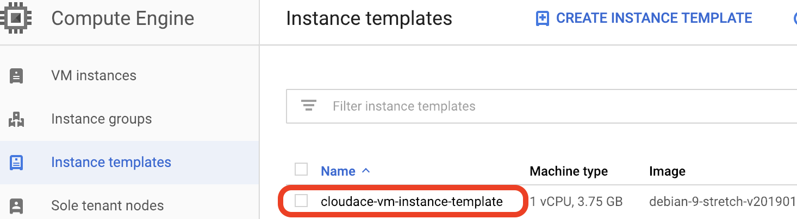Sort by the Name column header

(x=338, y=171)
